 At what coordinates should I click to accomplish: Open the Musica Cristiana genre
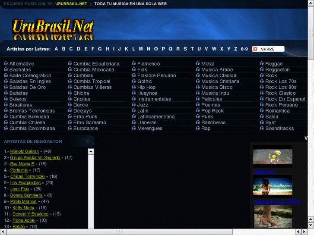tap(220, 81)
